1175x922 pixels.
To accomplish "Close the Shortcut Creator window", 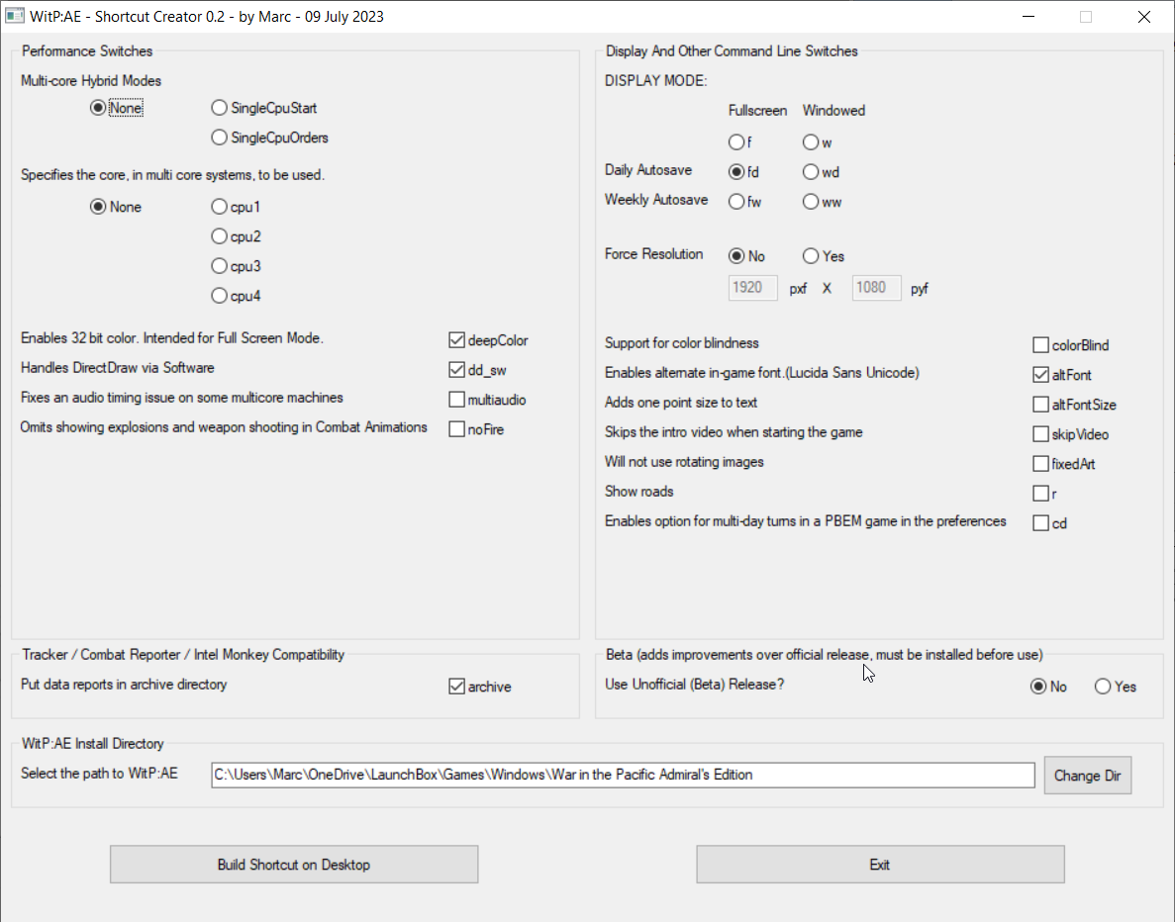I will 1143,17.
